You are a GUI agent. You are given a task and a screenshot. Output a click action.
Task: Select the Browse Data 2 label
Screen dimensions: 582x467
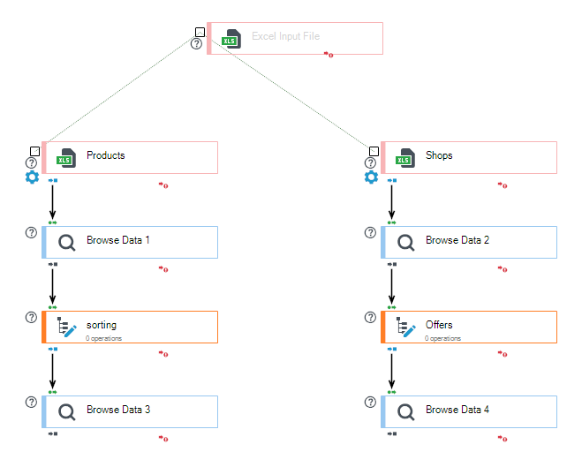click(x=457, y=240)
